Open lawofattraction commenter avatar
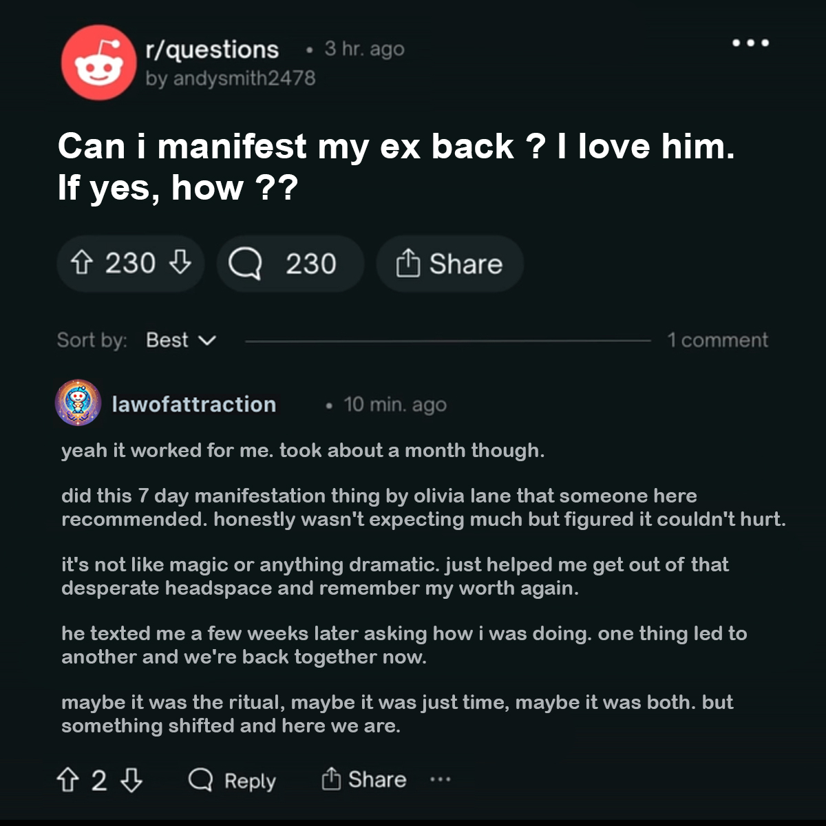The width and height of the screenshot is (826, 826). (78, 402)
